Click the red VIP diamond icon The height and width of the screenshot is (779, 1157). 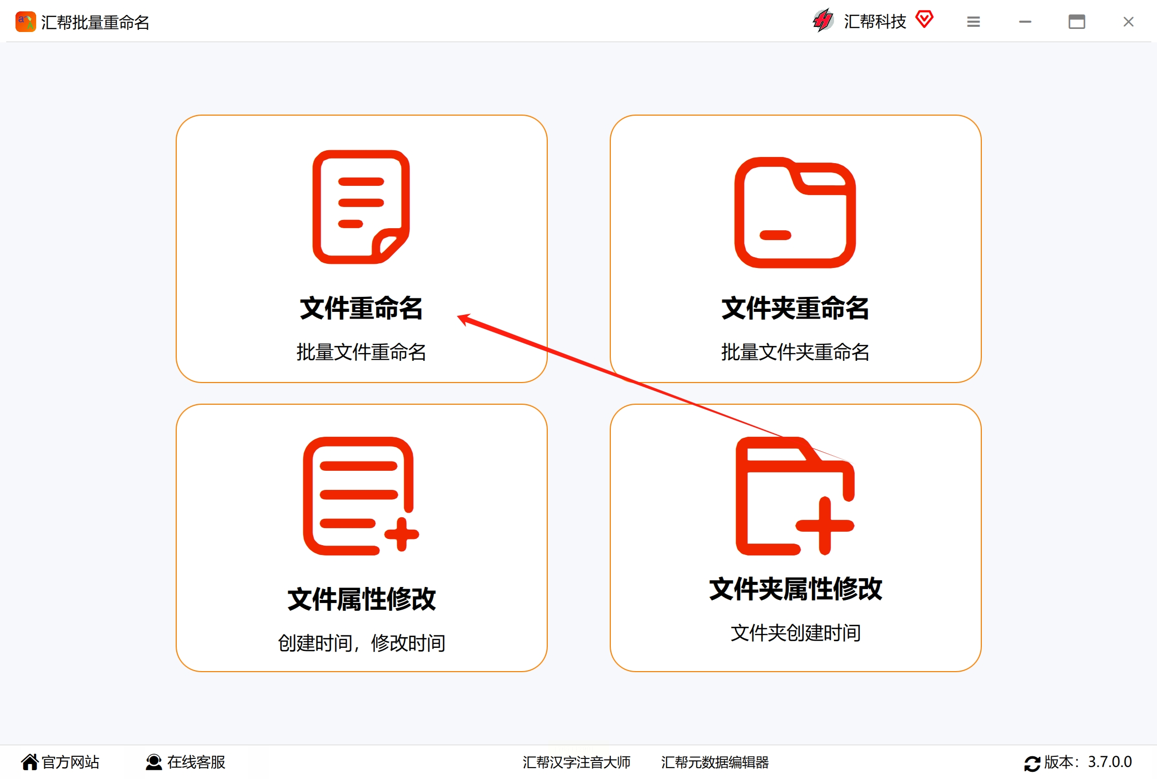pos(924,20)
